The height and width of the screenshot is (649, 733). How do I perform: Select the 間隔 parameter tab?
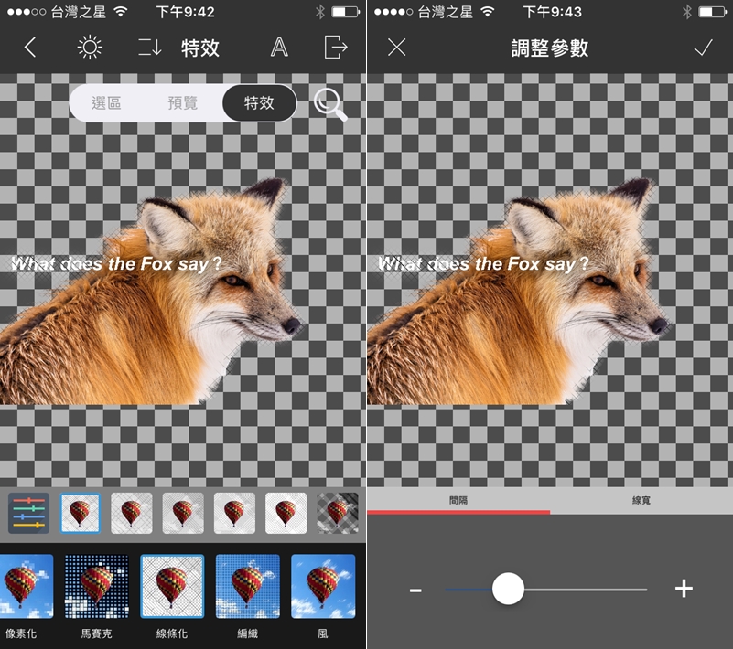click(x=458, y=501)
